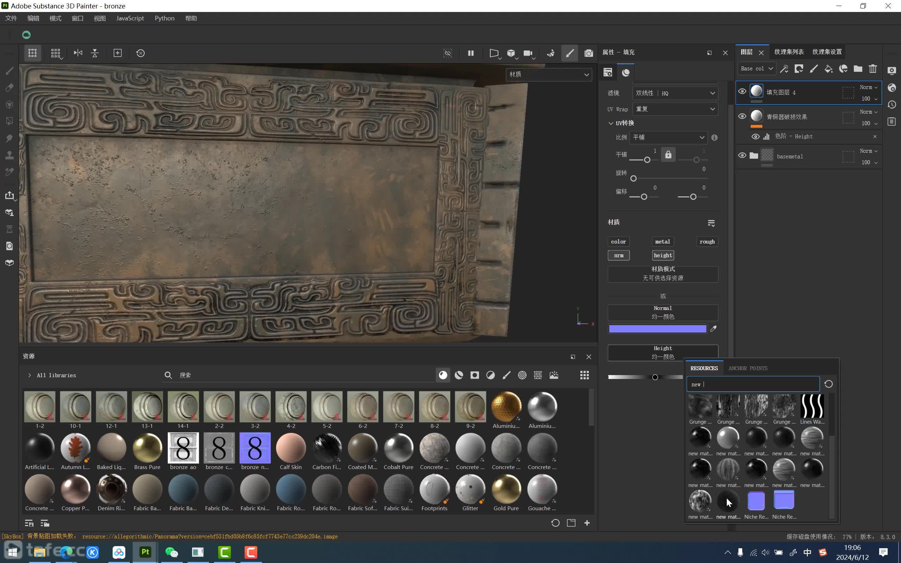Click the 旋转 rotation slider handle
901x563 pixels.
click(x=633, y=179)
